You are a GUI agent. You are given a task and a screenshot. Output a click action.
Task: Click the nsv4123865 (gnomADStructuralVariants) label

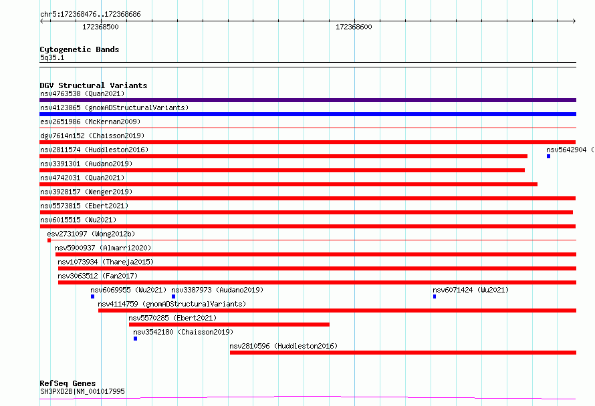(114, 108)
